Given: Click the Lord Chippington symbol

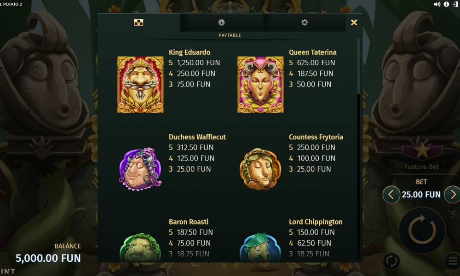Looking at the screenshot, I should pyautogui.click(x=260, y=247).
